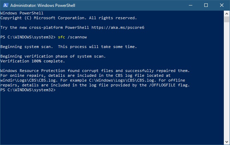Click the https://aka.ms/pscore6 URL
Image resolution: width=230 pixels, height=145 pixels.
click(x=118, y=27)
